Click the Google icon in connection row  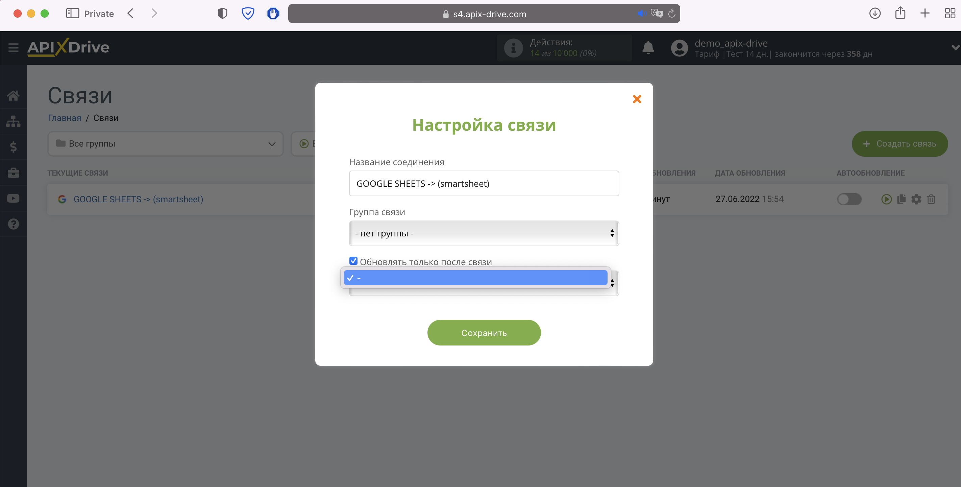point(62,199)
